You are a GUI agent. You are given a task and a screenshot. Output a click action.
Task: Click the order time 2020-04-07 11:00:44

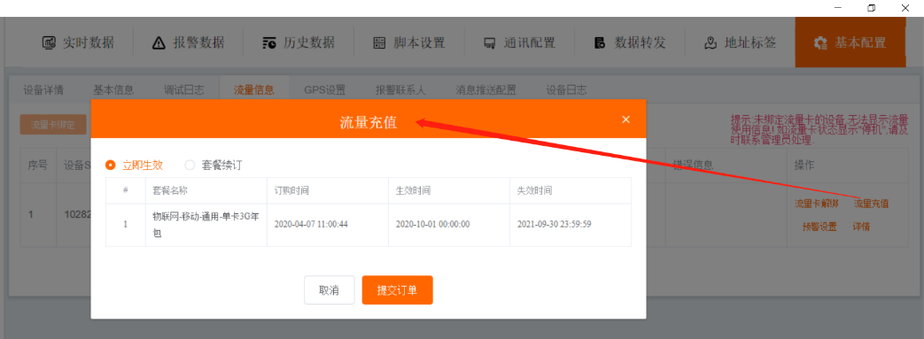point(310,225)
